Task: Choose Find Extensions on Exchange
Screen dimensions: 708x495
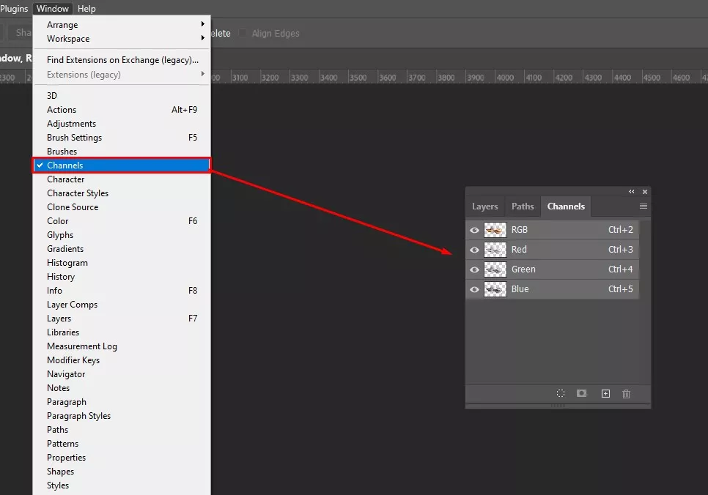Action: pos(122,60)
